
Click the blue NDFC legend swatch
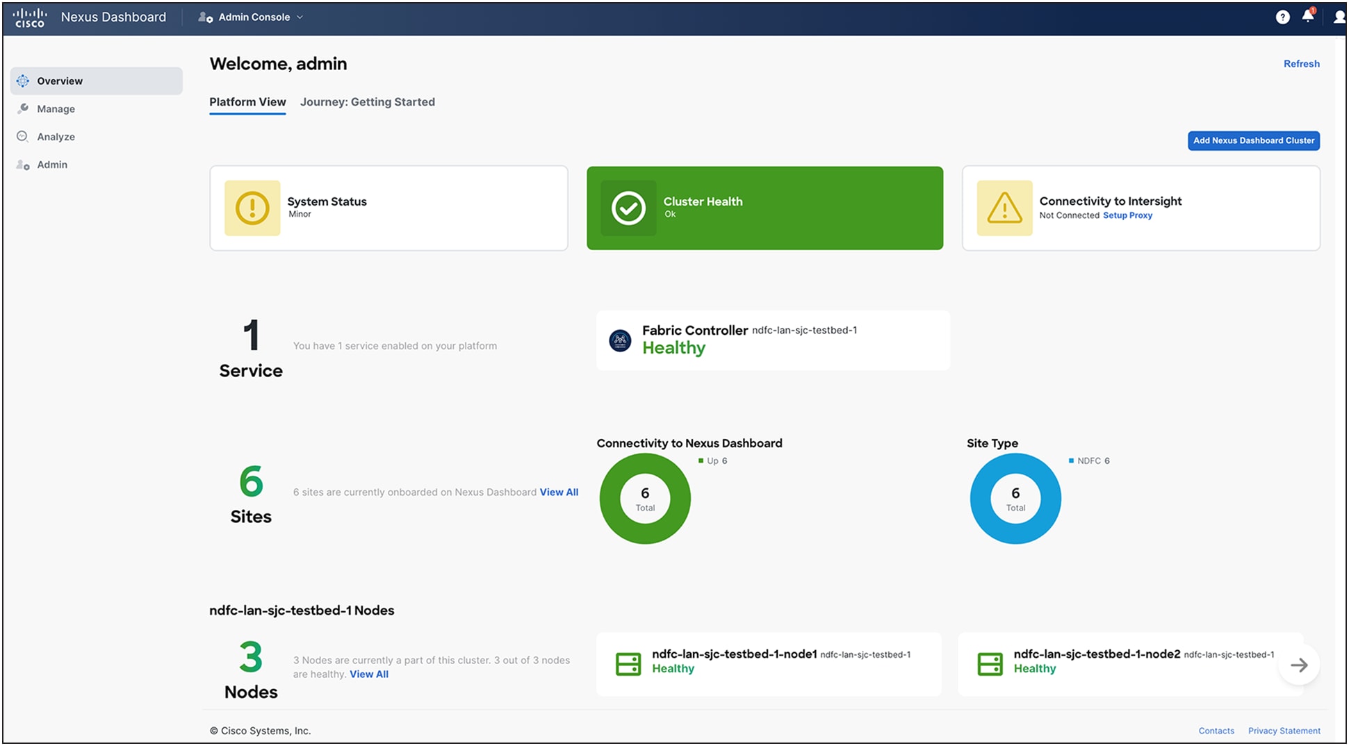coord(1071,461)
